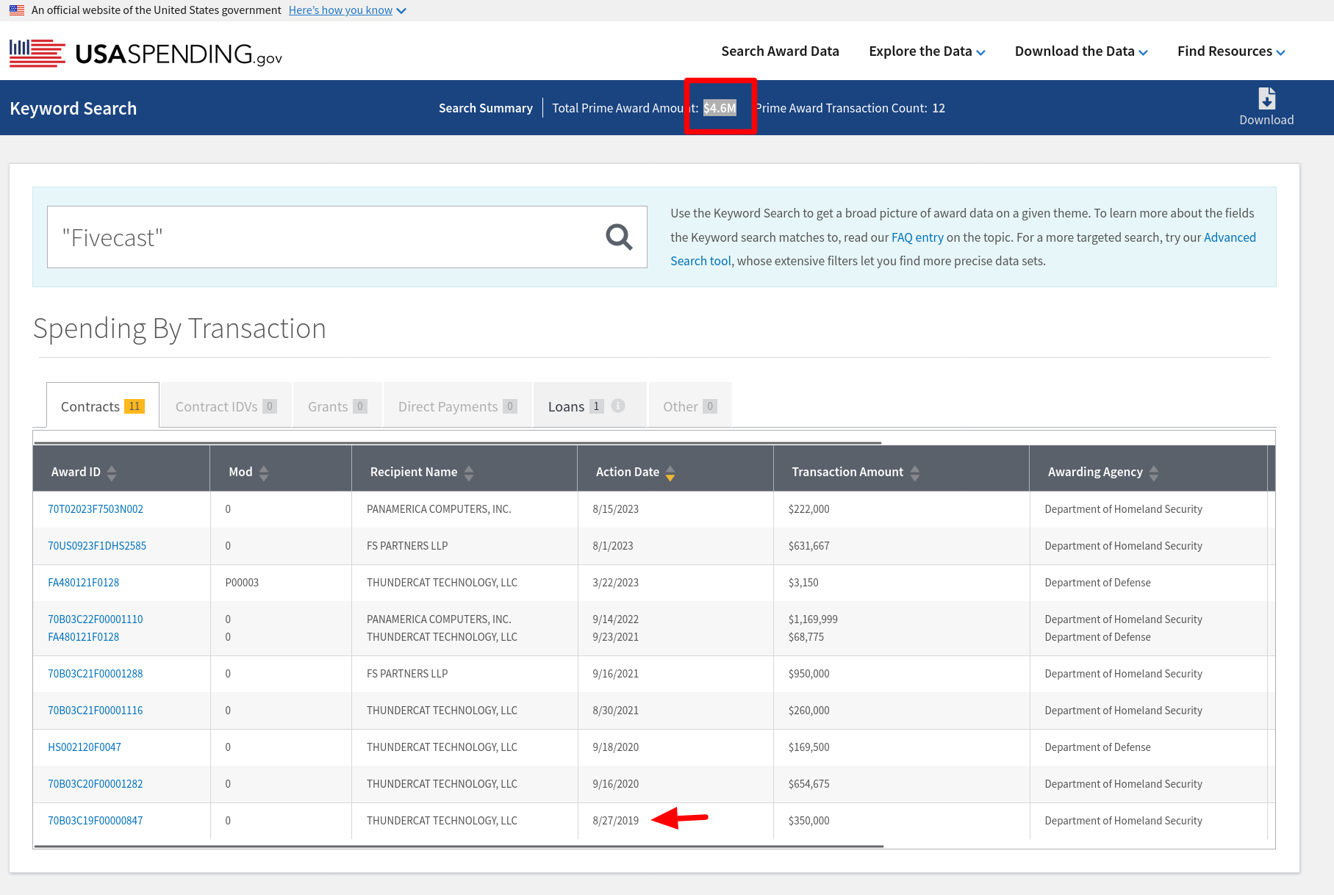Image resolution: width=1334 pixels, height=895 pixels.
Task: Select the Direct Payments tab
Action: pos(458,406)
